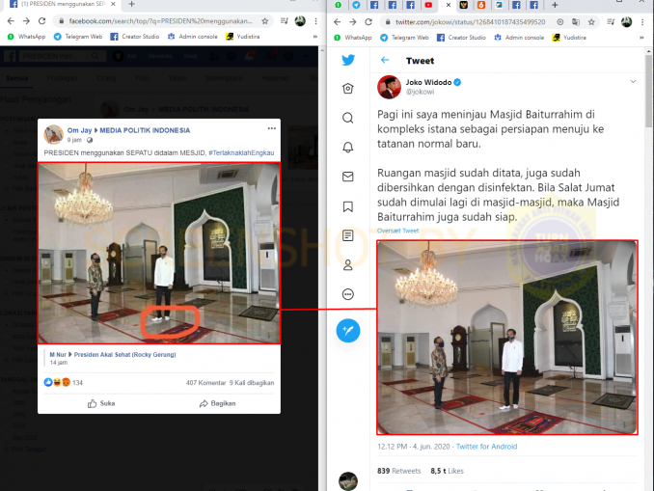Open WhatsApp bookmark in the Facebook window
This screenshot has width=654, height=491.
click(26, 37)
